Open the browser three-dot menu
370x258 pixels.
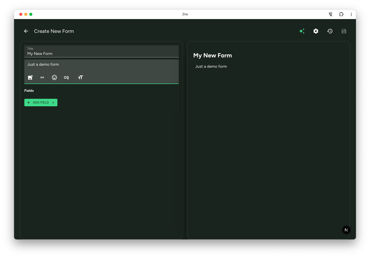click(x=351, y=14)
